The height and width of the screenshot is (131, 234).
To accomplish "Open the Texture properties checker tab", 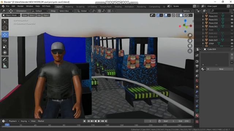I will click(x=197, y=122).
